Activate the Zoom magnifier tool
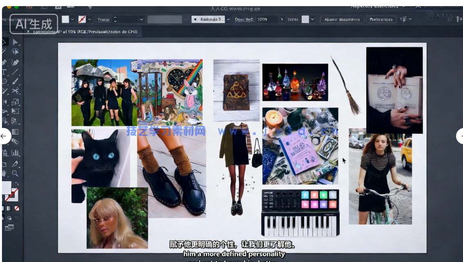This screenshot has width=463, height=262. [x=15, y=174]
